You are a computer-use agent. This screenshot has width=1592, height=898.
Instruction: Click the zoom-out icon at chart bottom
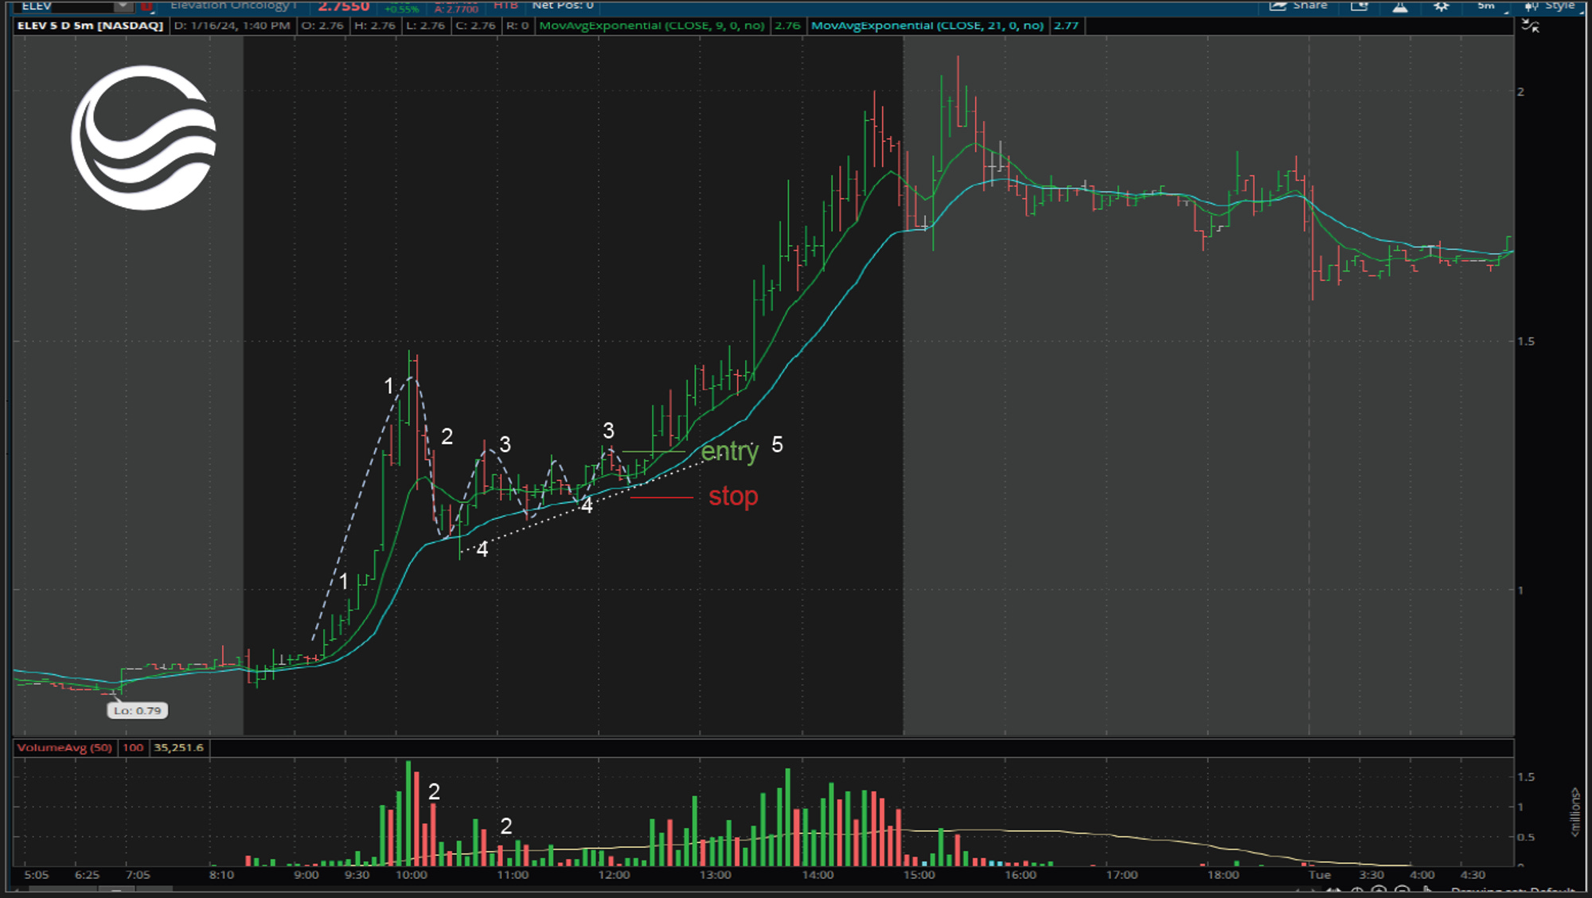click(x=1401, y=892)
